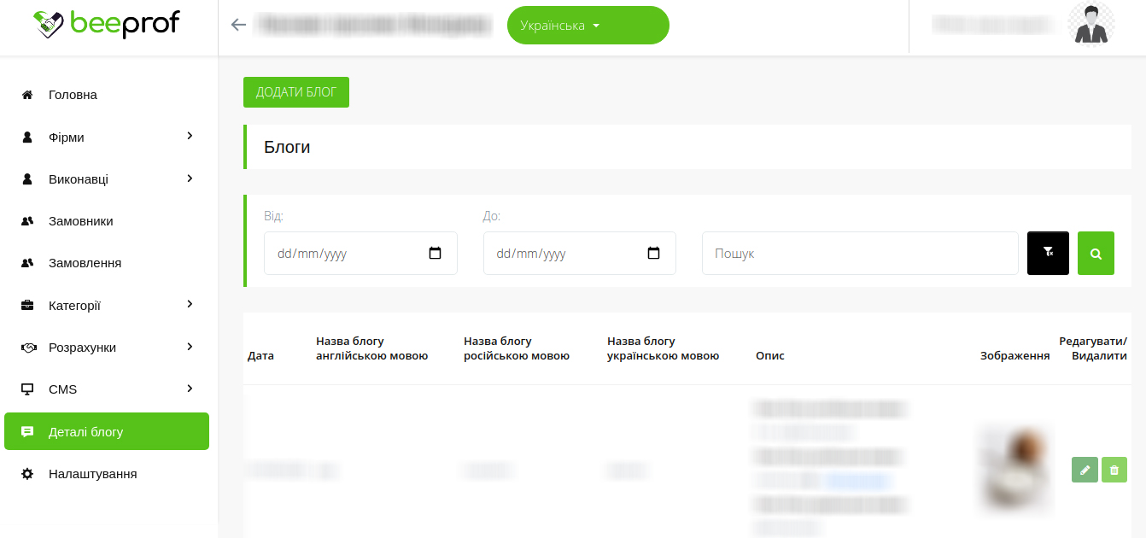Expand the Розрахунки sidebar submenu

(189, 347)
